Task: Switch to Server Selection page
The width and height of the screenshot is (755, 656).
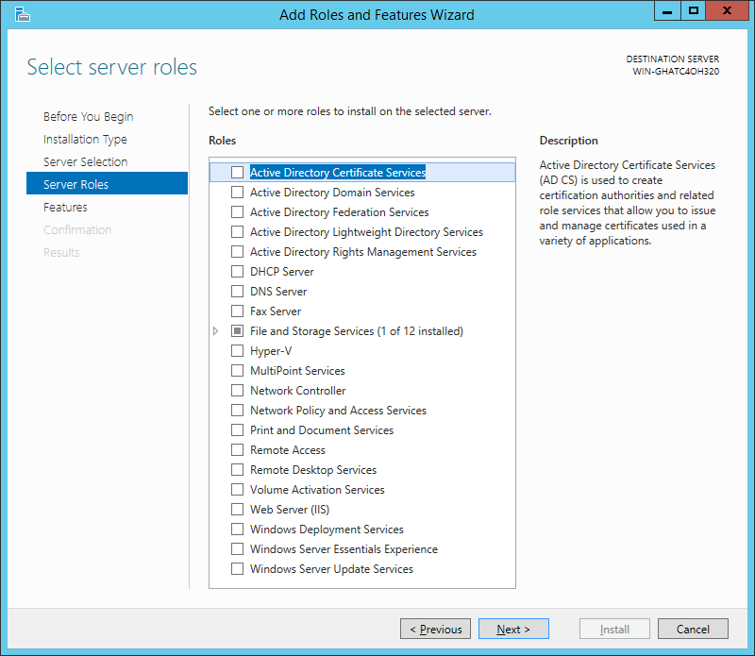Action: 85,161
